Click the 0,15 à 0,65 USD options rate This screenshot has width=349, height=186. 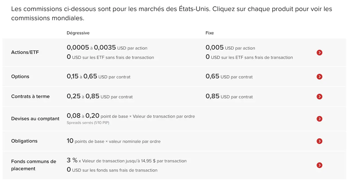coord(99,77)
